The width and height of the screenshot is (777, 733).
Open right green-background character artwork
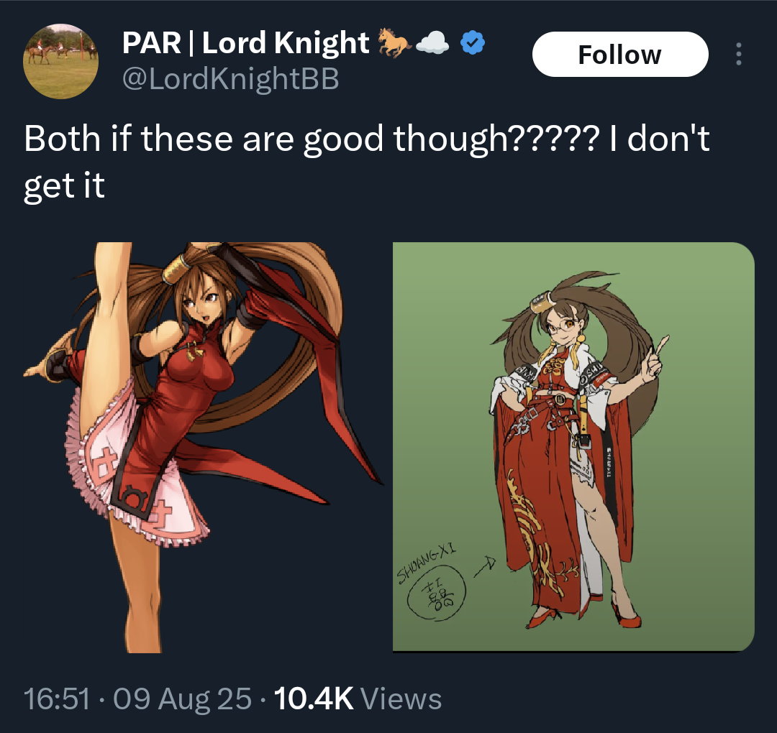click(x=573, y=447)
